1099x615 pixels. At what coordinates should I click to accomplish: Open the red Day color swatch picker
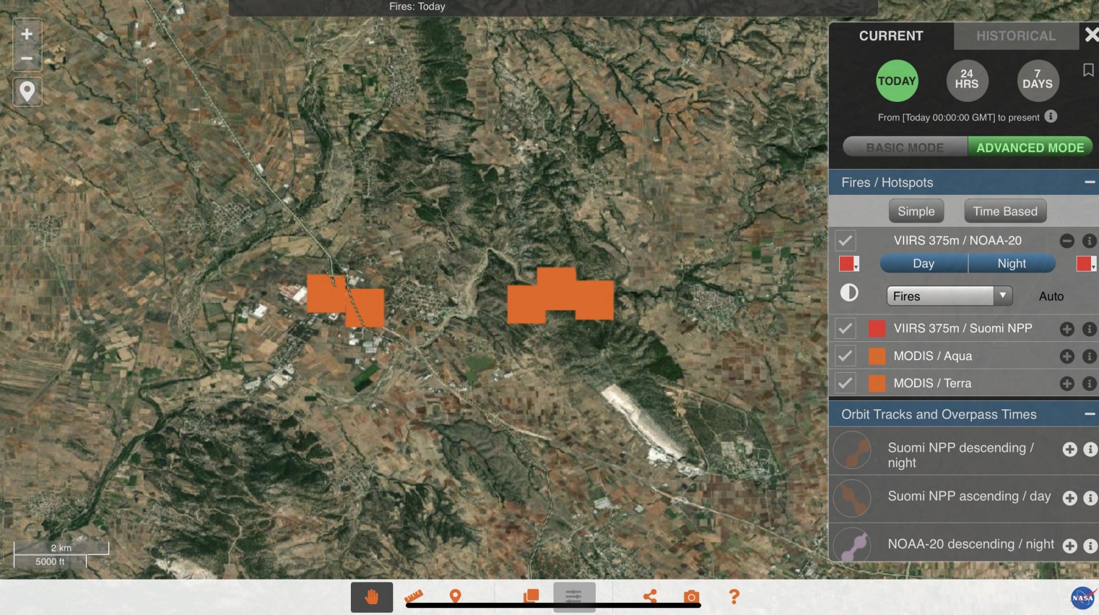(x=848, y=263)
